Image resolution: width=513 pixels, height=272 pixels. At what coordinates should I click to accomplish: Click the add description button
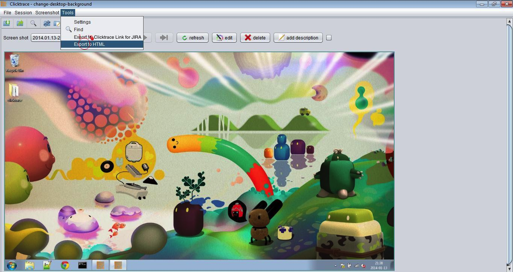(298, 38)
